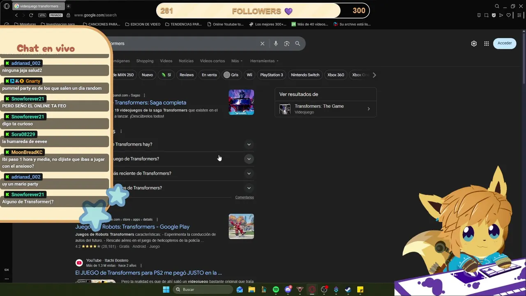Open Transformers: The Game knowledge card
The width and height of the screenshot is (526, 296).
325,109
